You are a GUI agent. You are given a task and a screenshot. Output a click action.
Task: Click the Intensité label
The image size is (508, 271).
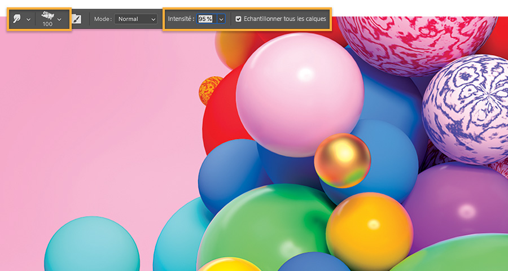click(x=181, y=19)
